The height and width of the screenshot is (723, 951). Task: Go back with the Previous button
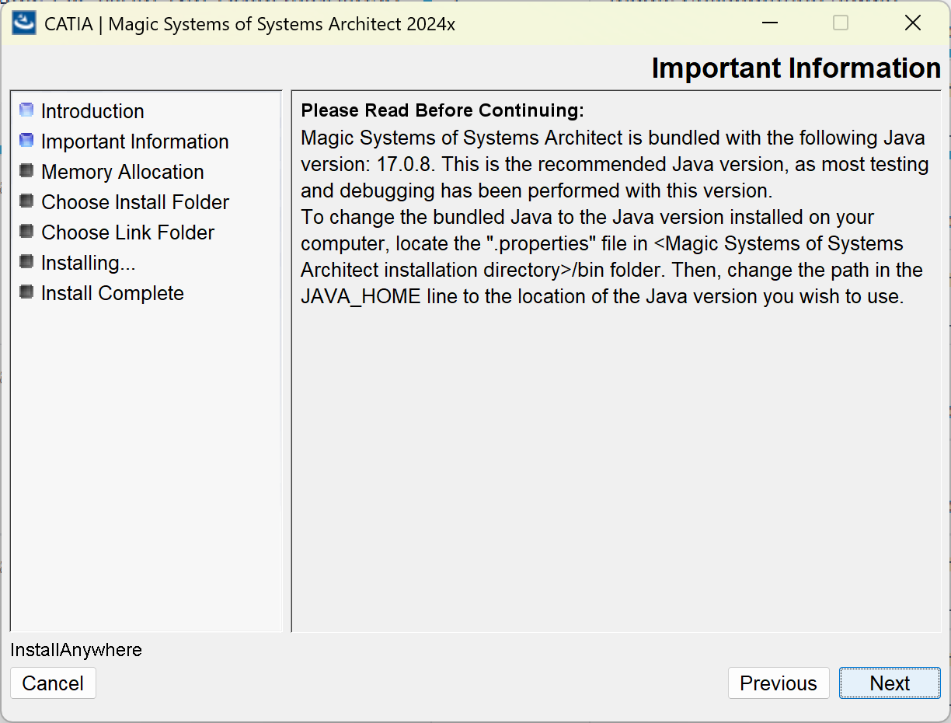pos(778,683)
